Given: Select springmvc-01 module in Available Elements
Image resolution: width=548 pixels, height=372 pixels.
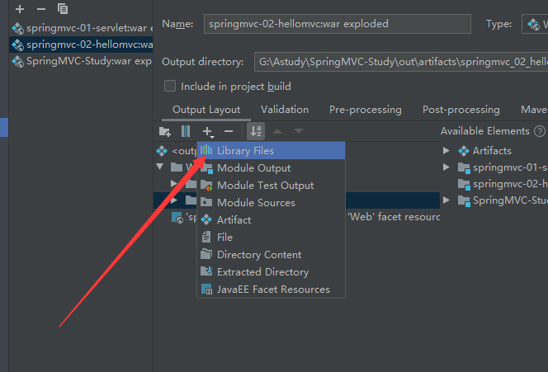Looking at the screenshot, I should 510,167.
